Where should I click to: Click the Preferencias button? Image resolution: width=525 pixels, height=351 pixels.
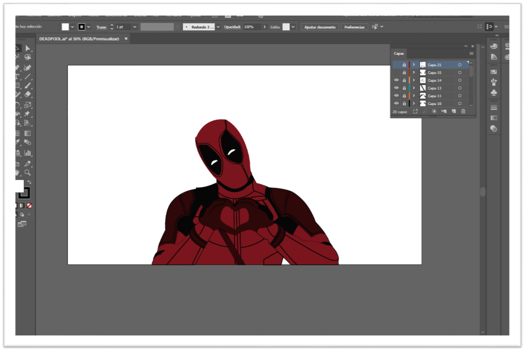[354, 27]
